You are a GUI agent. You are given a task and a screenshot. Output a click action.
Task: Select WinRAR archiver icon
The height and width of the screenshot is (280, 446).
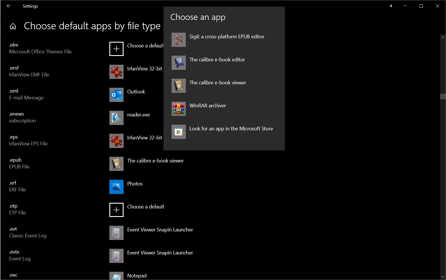179,109
